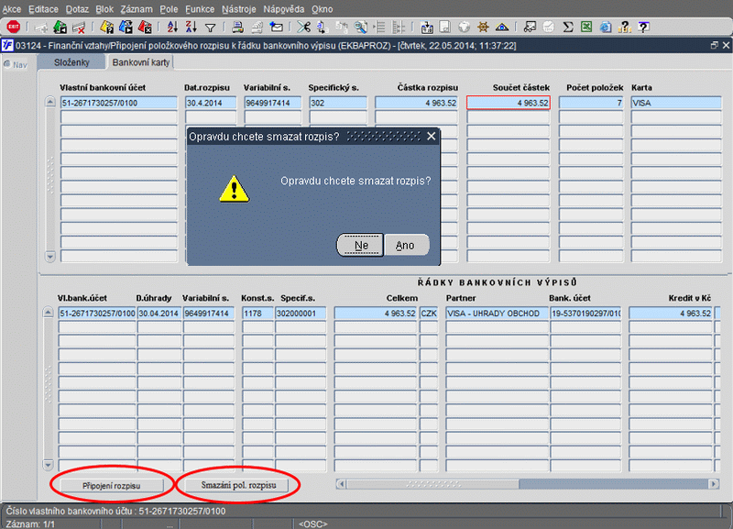Open the Okno menu
The height and width of the screenshot is (529, 733).
pyautogui.click(x=323, y=9)
